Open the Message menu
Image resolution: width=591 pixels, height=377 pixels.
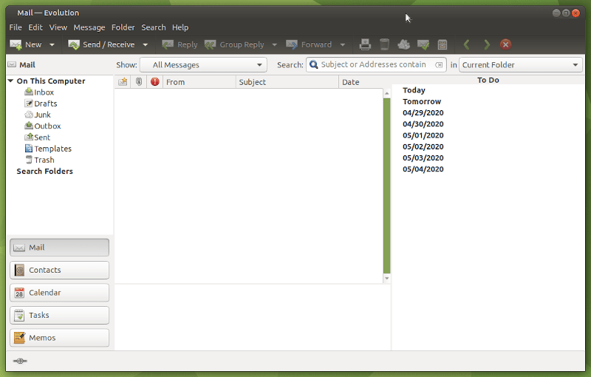coord(89,27)
